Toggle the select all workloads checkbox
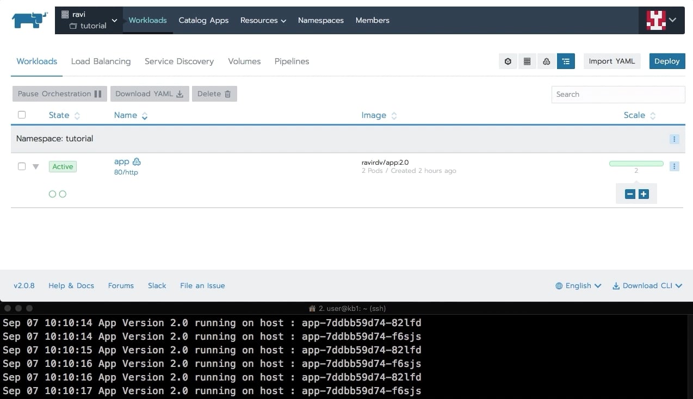 (x=22, y=115)
